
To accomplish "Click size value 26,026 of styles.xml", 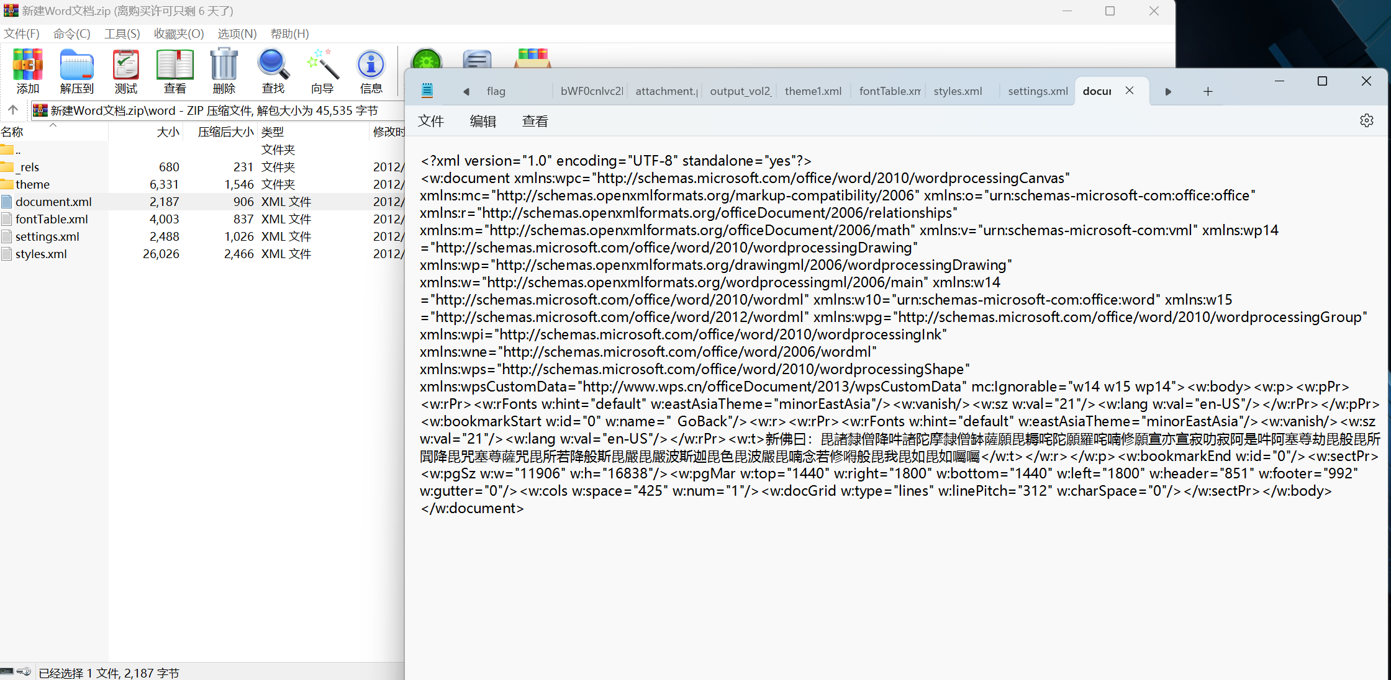I will tap(161, 254).
